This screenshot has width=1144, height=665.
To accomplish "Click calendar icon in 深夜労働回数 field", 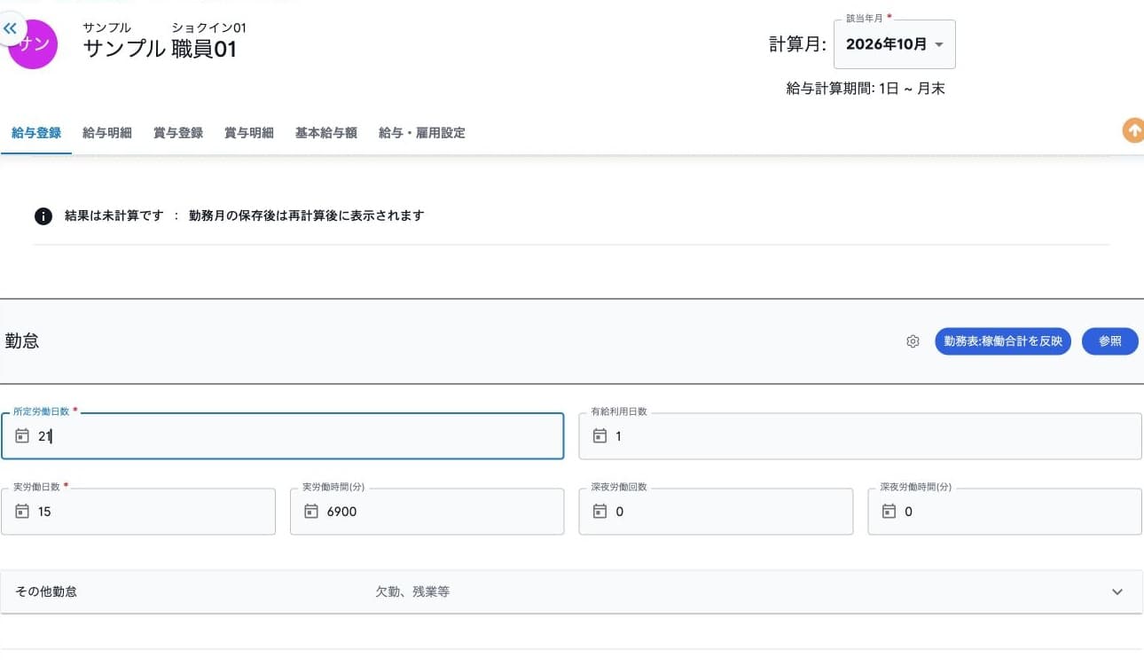I will [599, 512].
